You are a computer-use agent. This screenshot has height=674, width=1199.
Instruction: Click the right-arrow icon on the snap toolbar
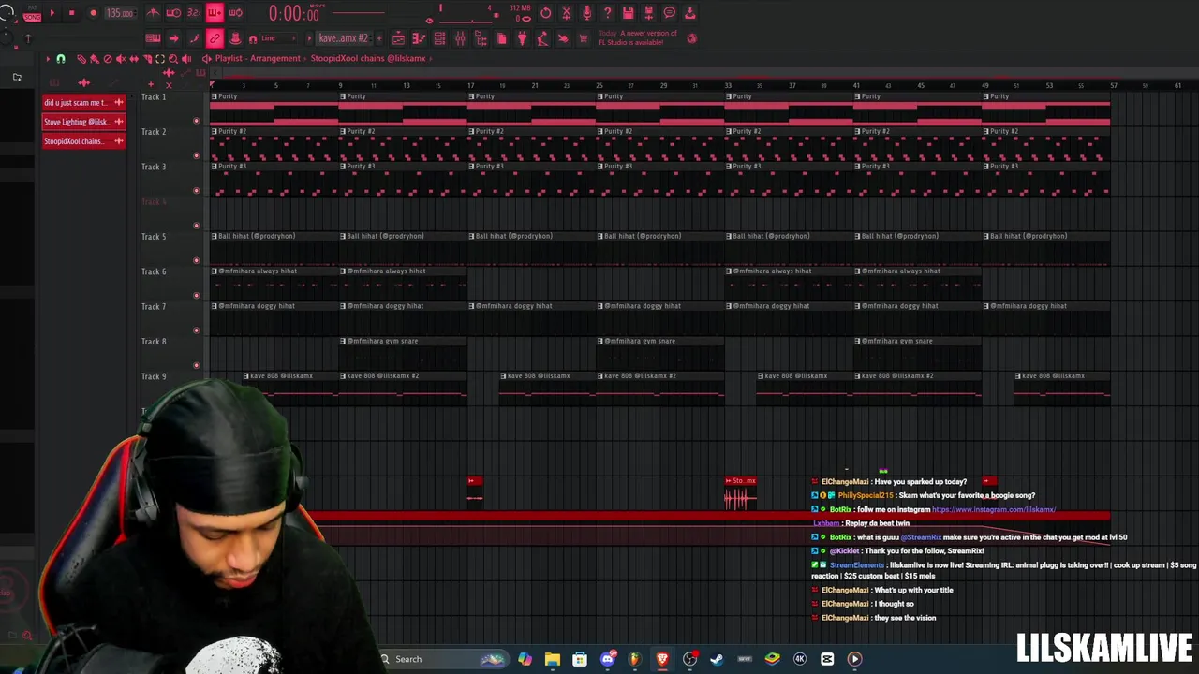[173, 38]
